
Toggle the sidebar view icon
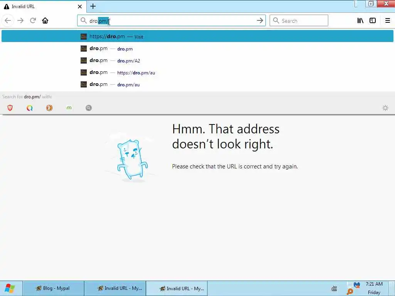pyautogui.click(x=373, y=21)
